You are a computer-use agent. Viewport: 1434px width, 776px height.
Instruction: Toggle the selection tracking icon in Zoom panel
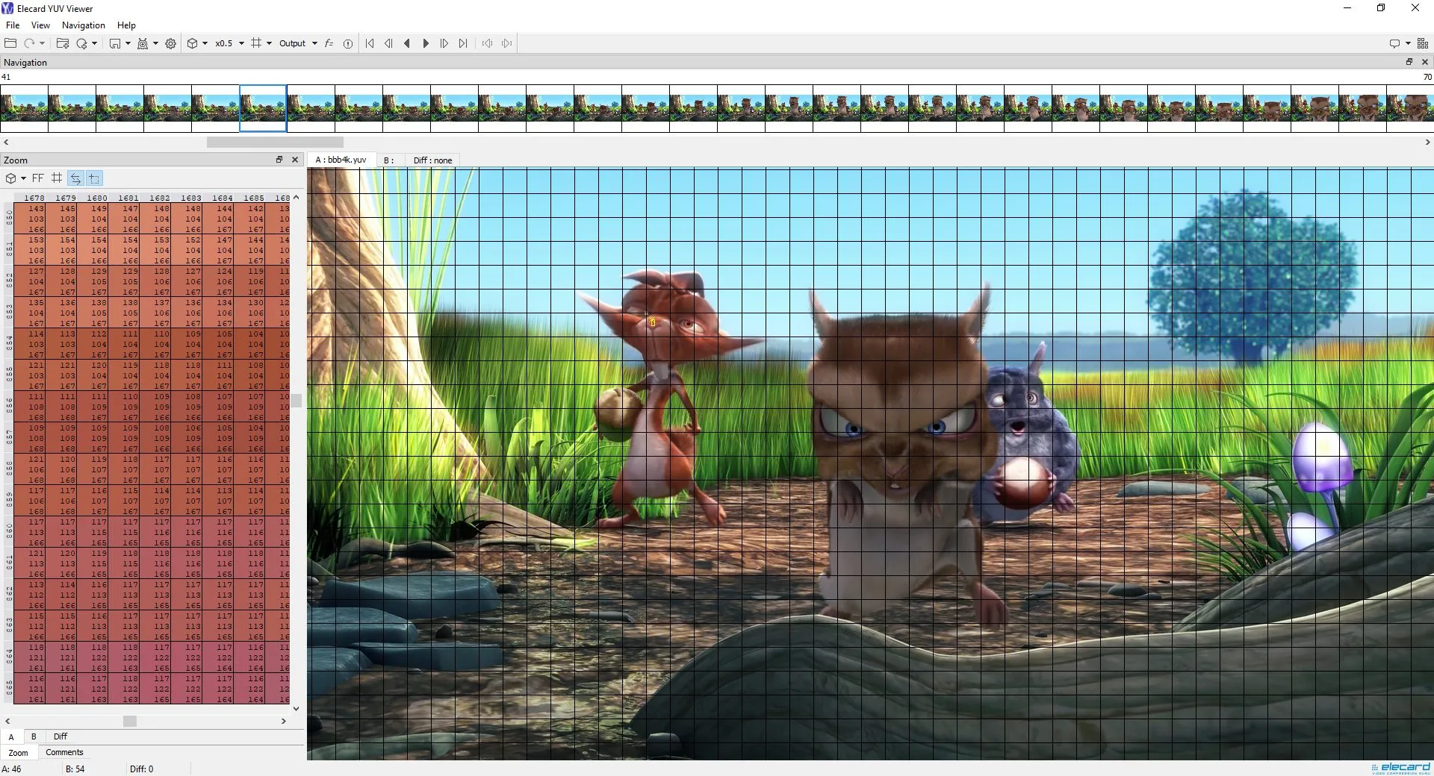click(x=94, y=178)
